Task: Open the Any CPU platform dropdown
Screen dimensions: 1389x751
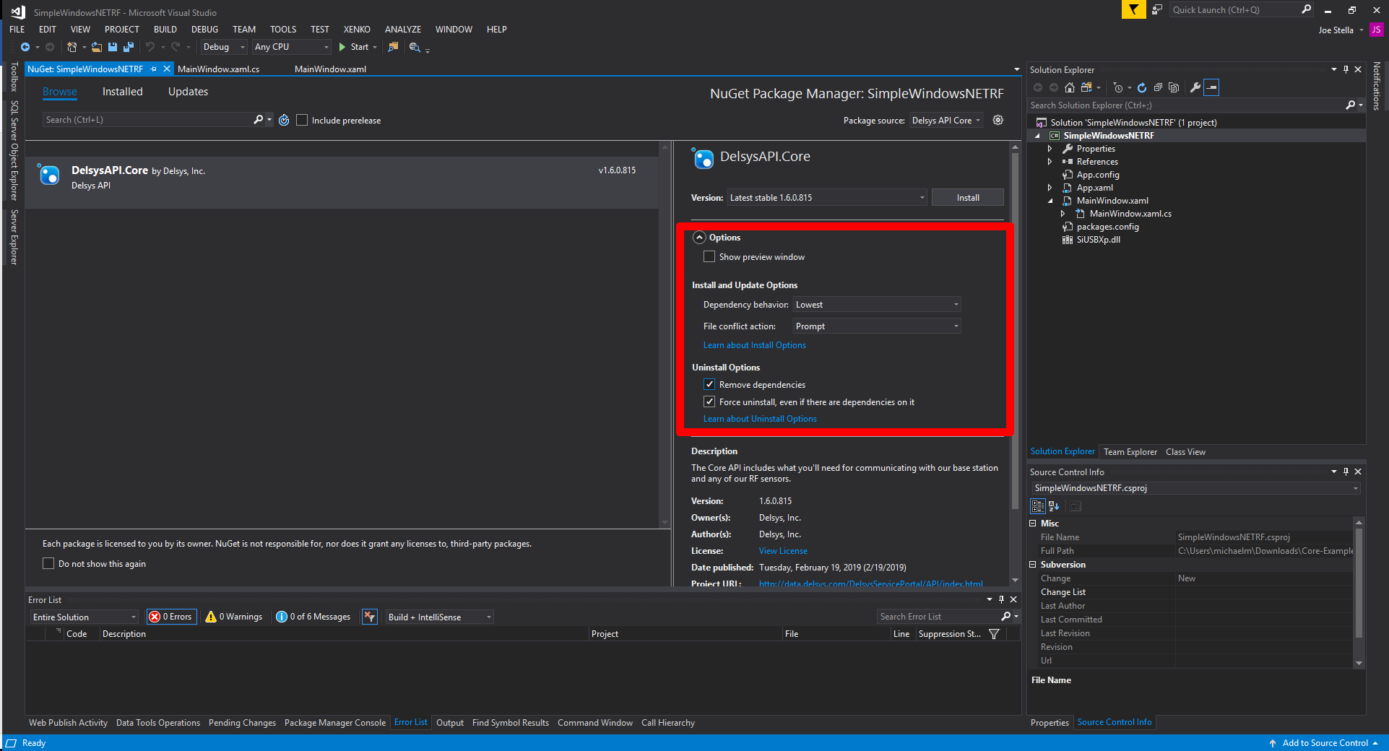Action: click(291, 47)
